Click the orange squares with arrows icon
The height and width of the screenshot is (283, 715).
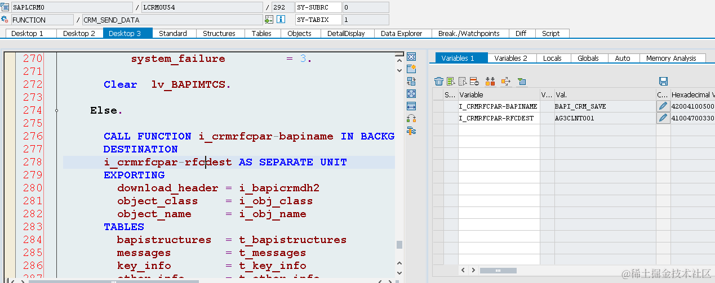click(490, 82)
